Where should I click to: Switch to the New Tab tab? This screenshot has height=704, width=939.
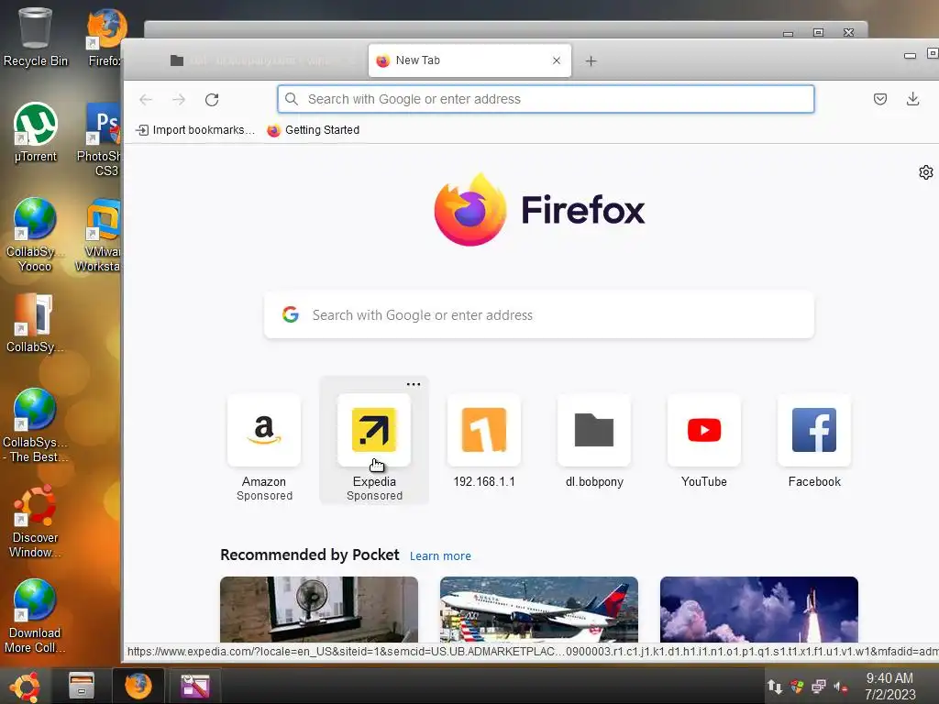pyautogui.click(x=470, y=60)
